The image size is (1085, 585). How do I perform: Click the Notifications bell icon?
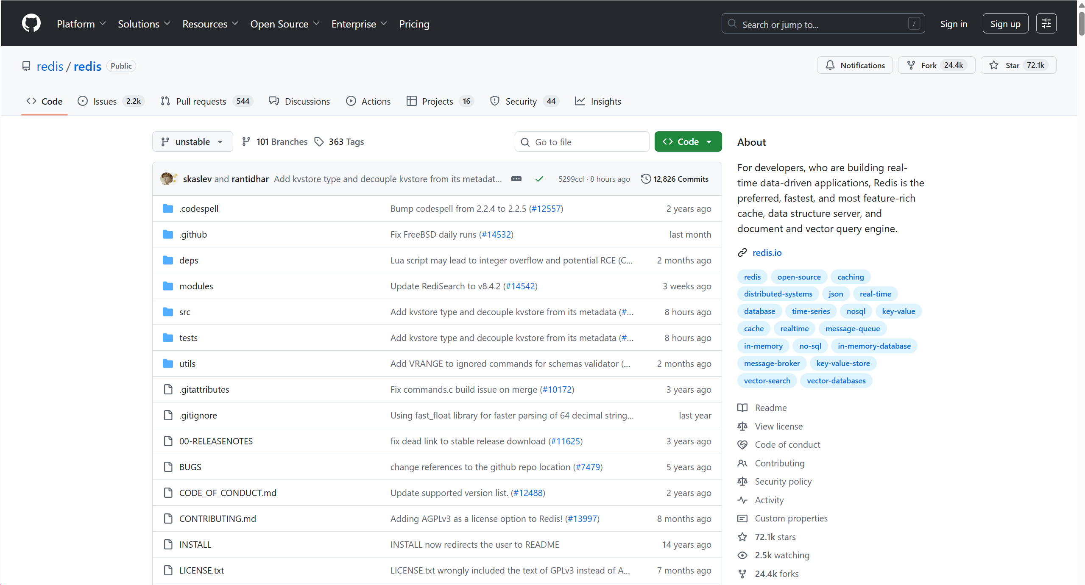pyautogui.click(x=830, y=65)
